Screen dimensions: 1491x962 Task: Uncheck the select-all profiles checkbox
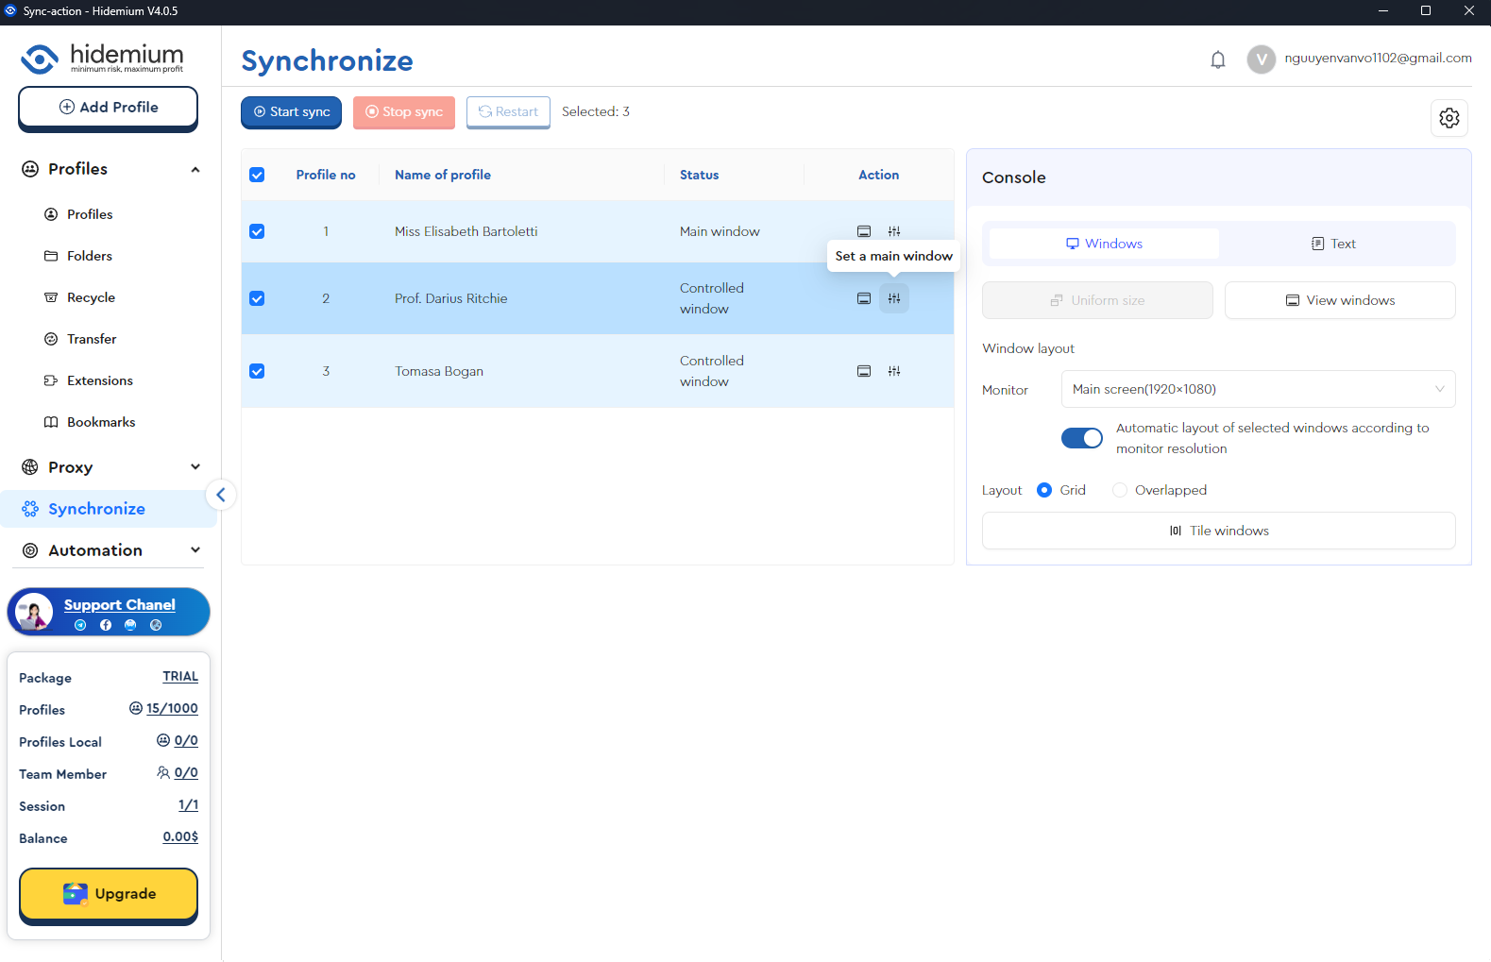click(x=257, y=175)
